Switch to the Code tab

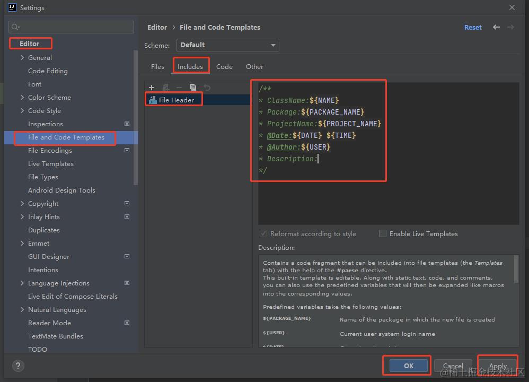coord(224,66)
